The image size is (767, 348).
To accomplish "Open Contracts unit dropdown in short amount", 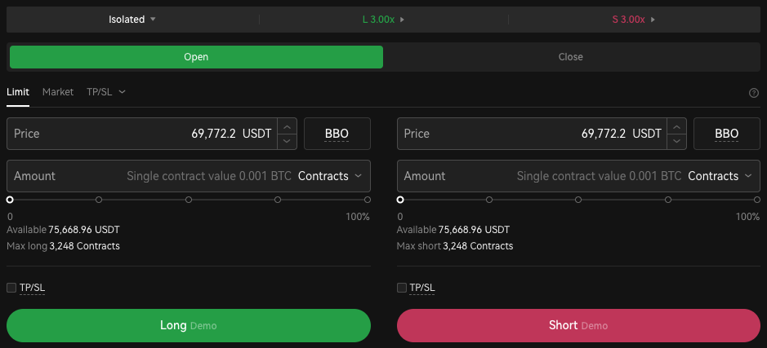I will point(720,176).
